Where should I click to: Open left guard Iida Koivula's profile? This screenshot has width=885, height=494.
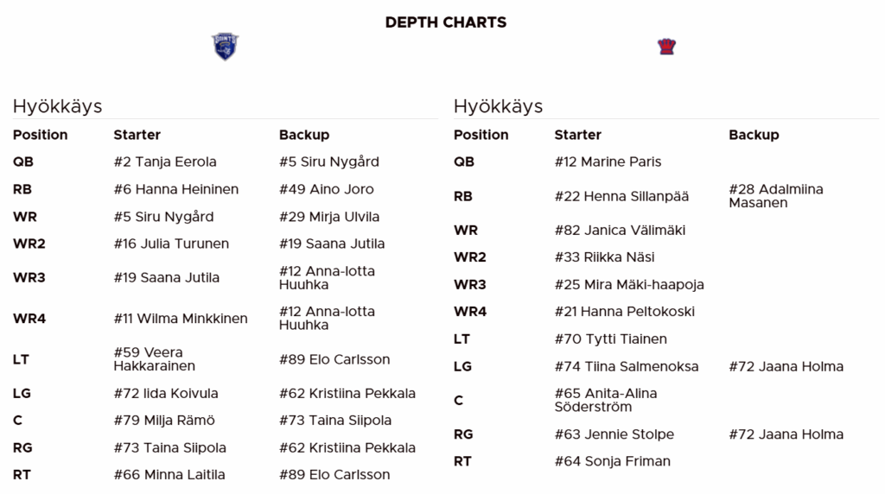[165, 393]
